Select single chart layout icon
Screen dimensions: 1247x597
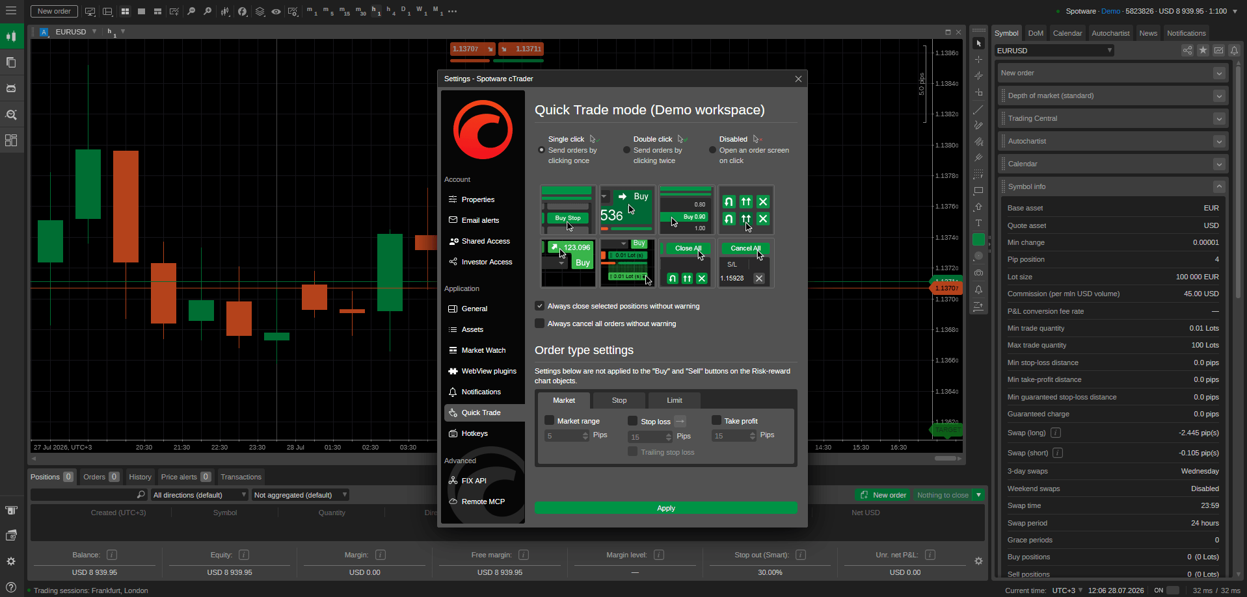(x=141, y=11)
